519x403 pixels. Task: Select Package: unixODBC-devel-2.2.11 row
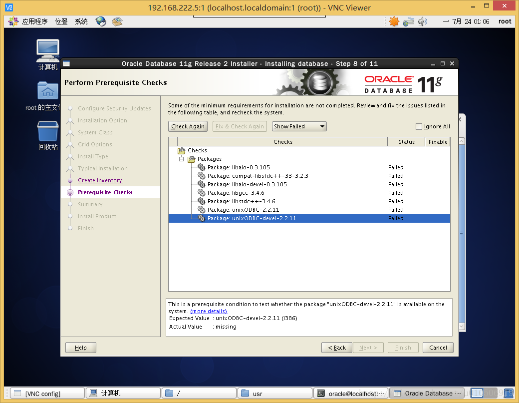(309, 218)
